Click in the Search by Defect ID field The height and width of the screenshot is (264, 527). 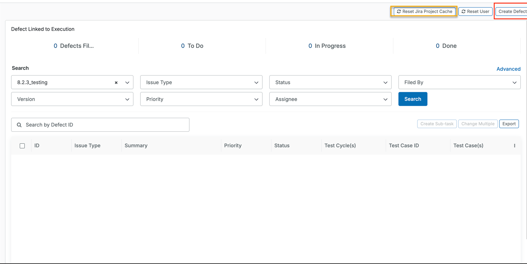[x=105, y=125]
